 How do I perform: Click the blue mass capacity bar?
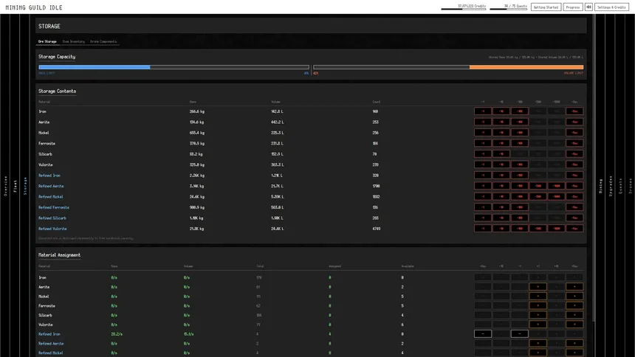[174, 67]
